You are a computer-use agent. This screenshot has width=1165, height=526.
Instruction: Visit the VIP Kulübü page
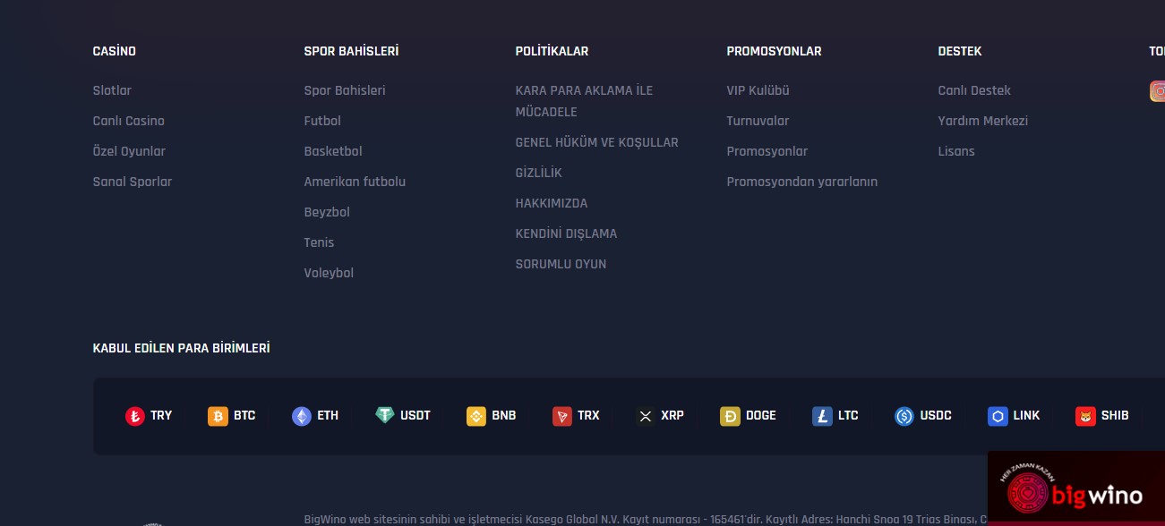[758, 90]
